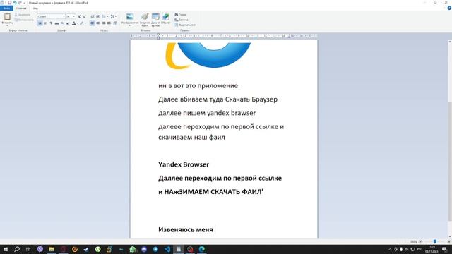
Task: Toggle strikethrough formatting
Action: click(56, 23)
